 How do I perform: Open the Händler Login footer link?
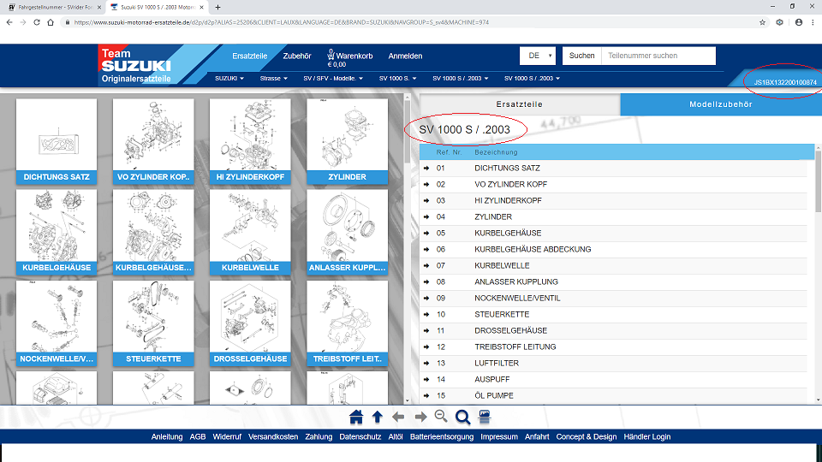click(647, 437)
